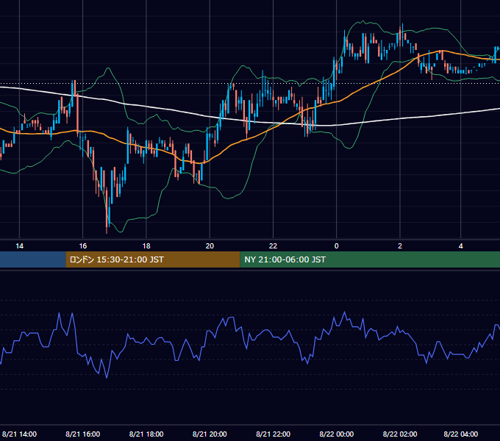Click the blue session bar before ロンドン
The height and width of the screenshot is (441, 500).
click(x=33, y=259)
